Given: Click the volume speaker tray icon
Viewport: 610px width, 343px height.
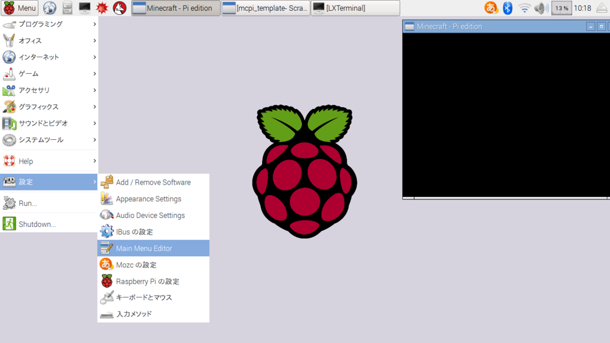Looking at the screenshot, I should pos(541,8).
